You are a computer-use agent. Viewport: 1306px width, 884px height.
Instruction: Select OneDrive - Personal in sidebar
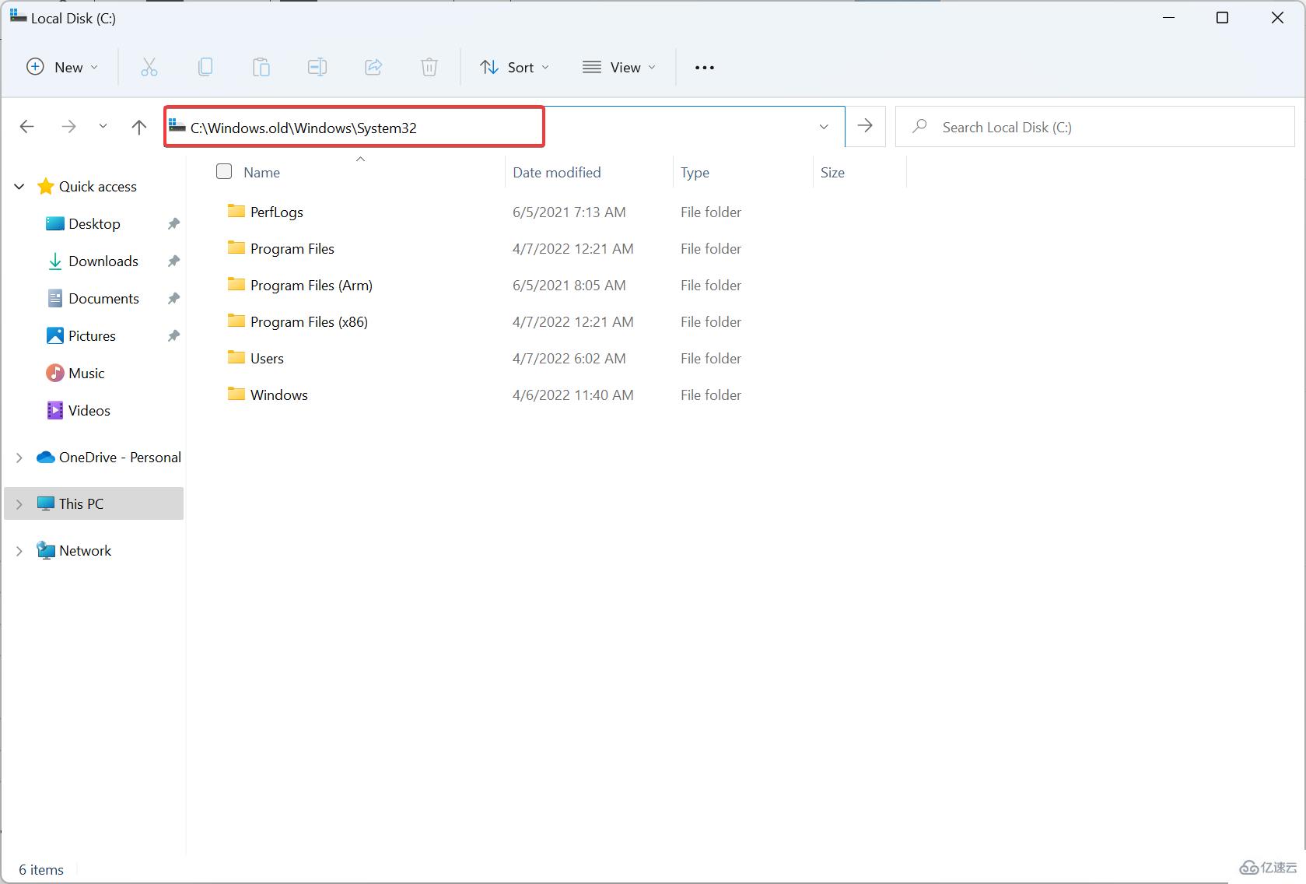(120, 458)
